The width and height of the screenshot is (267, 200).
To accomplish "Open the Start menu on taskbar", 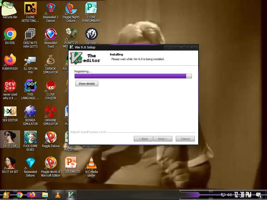I will 6,195.
